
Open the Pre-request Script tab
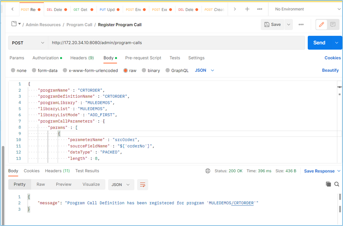pyautogui.click(x=143, y=58)
